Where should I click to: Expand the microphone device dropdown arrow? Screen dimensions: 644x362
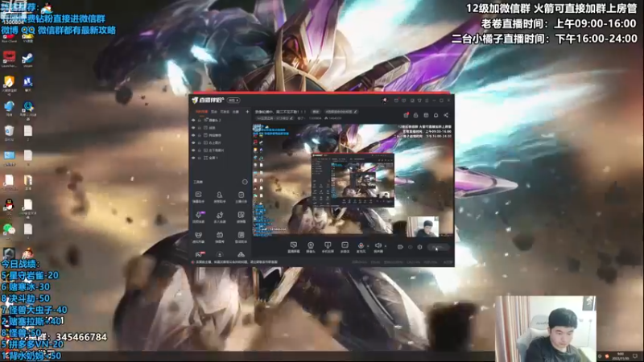pos(368,246)
